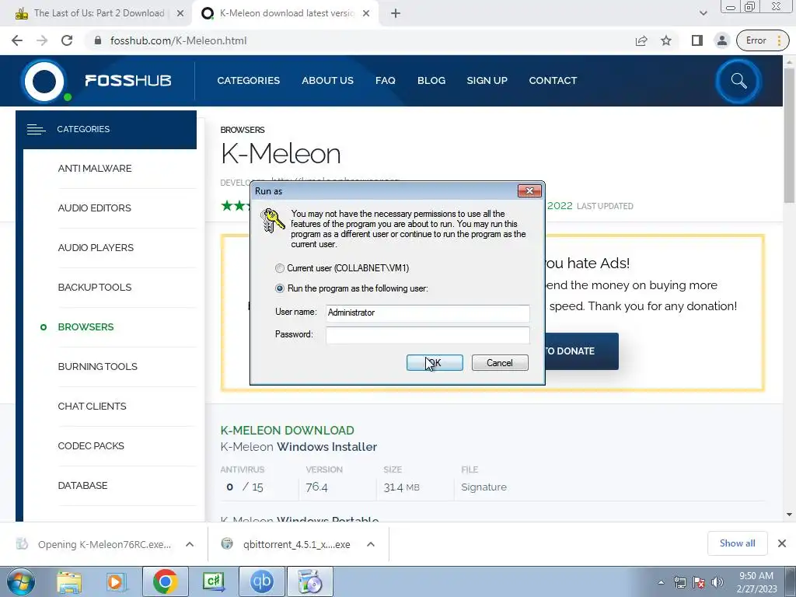Select CODEC PACKS category
The height and width of the screenshot is (597, 796).
click(x=91, y=445)
